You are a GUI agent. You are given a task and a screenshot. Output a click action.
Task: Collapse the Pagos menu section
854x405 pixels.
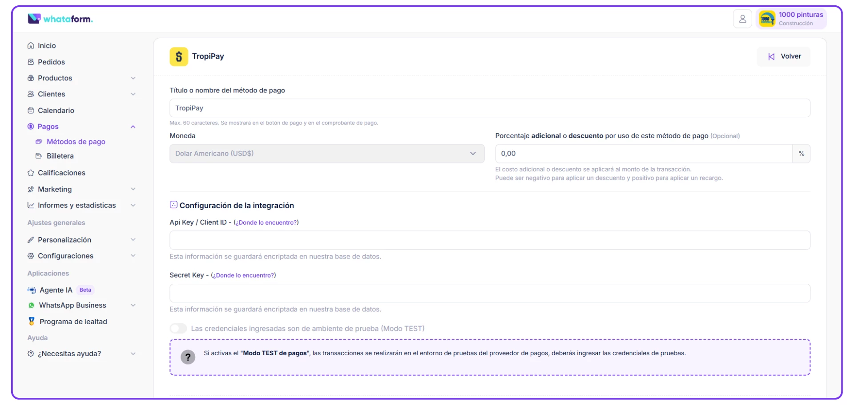click(x=133, y=127)
